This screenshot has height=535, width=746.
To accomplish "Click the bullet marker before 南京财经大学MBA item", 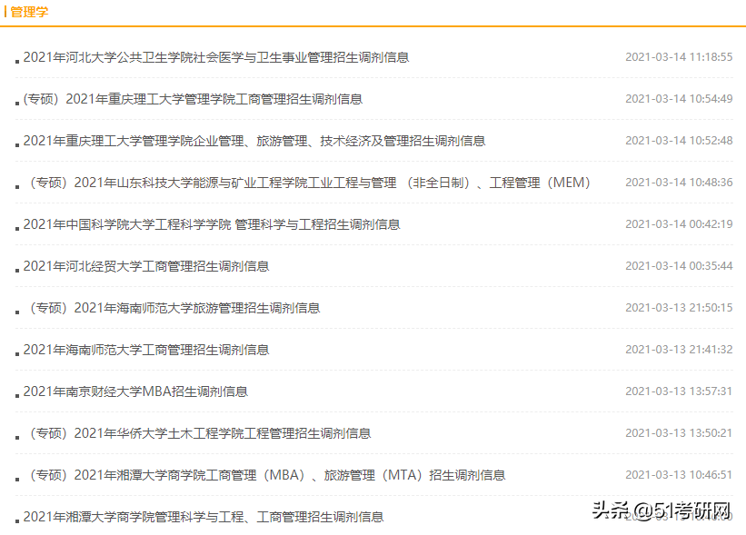I will pyautogui.click(x=15, y=394).
